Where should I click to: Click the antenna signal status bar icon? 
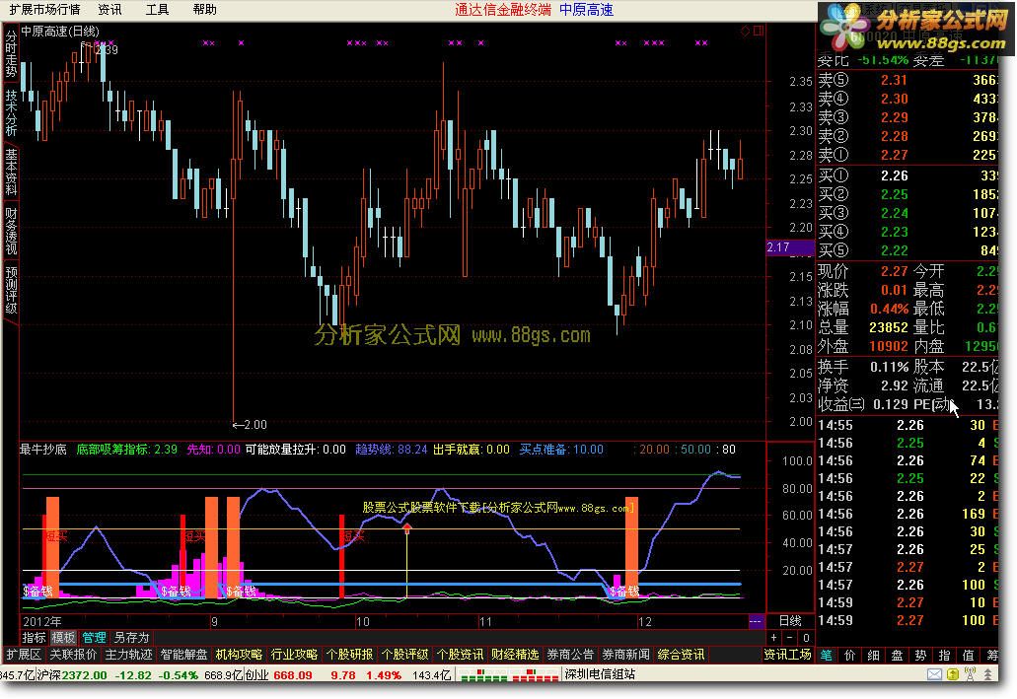pyautogui.click(x=971, y=675)
